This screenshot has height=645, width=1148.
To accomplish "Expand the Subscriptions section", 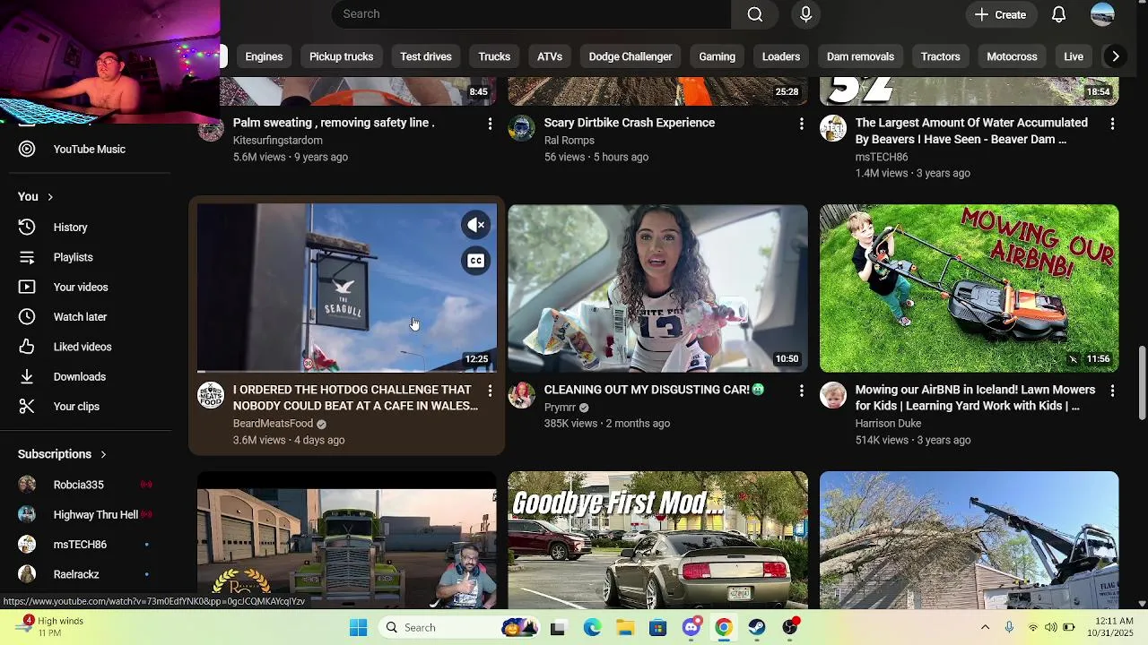I will point(62,454).
